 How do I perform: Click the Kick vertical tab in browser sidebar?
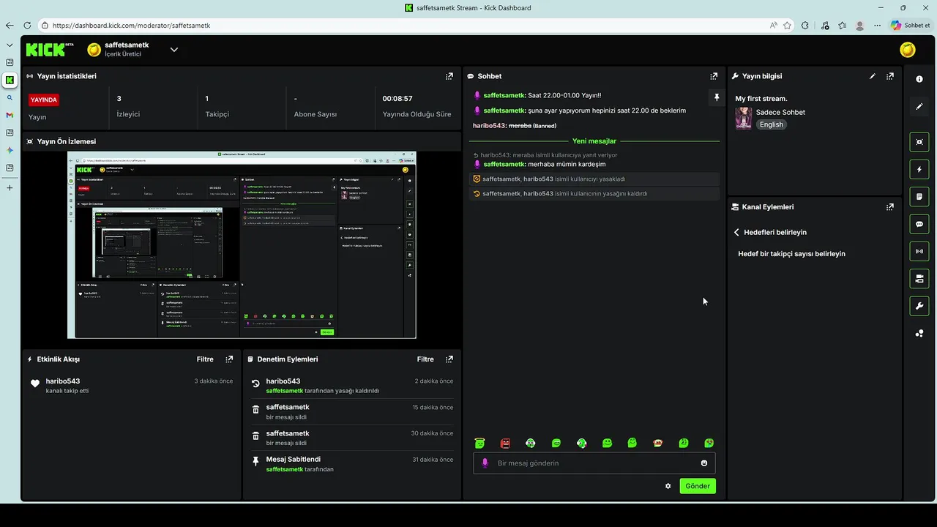pyautogui.click(x=10, y=80)
